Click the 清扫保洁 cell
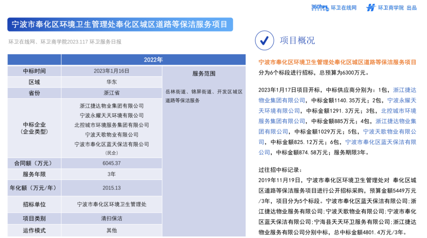 click(x=111, y=218)
